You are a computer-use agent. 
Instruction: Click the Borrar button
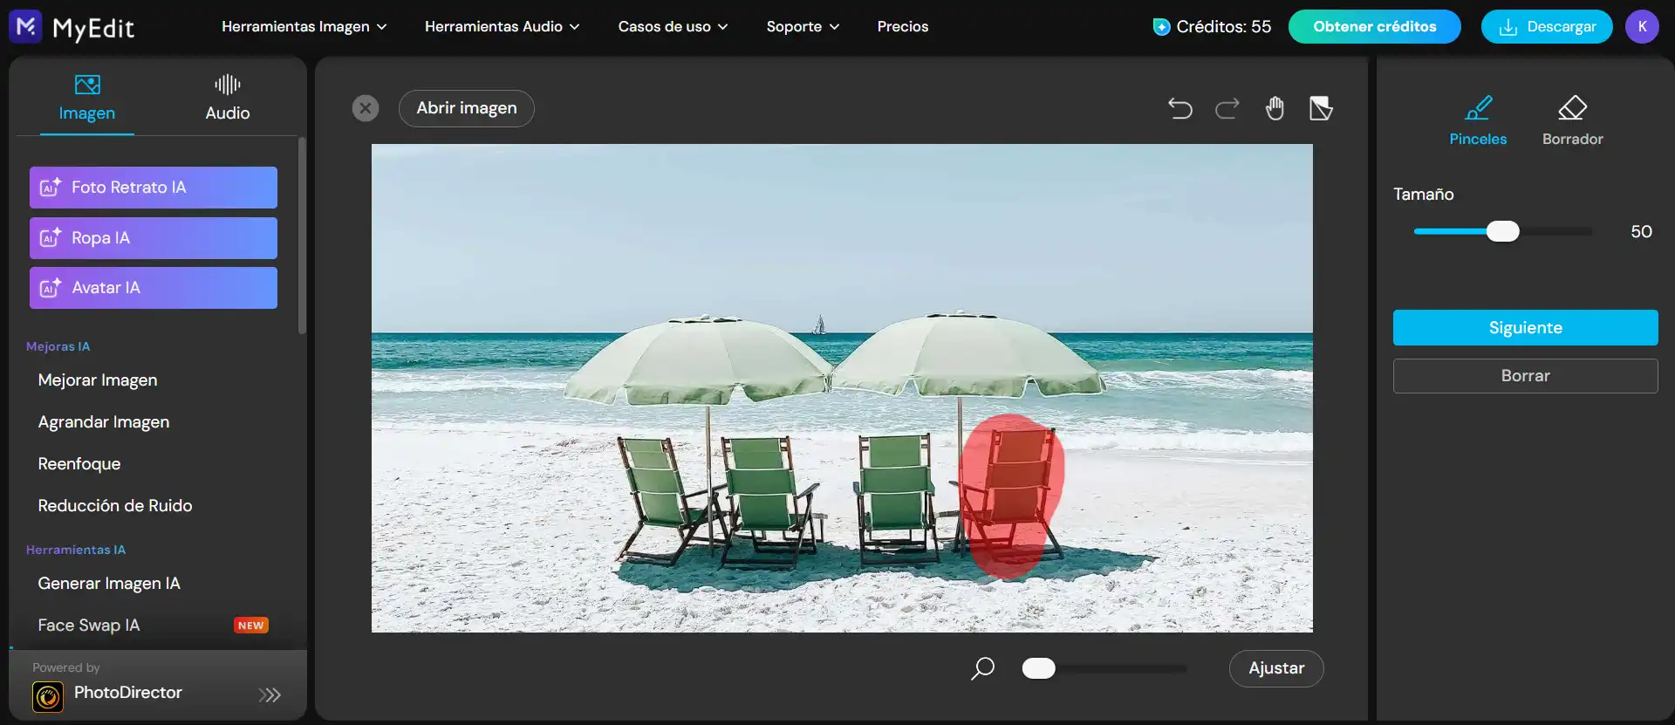pyautogui.click(x=1526, y=376)
